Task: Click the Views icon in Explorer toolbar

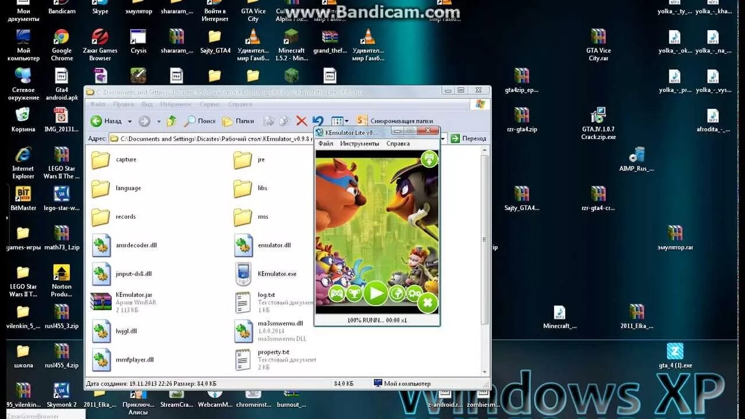Action: (x=337, y=122)
